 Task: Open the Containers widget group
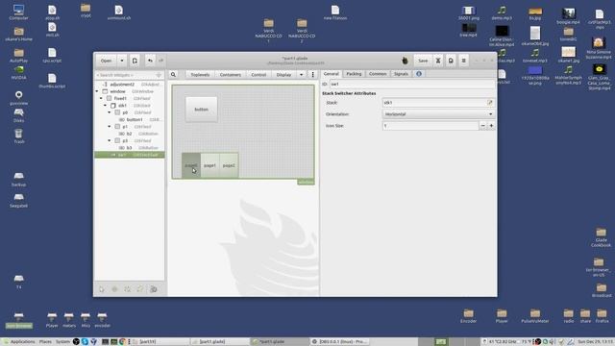(x=231, y=75)
